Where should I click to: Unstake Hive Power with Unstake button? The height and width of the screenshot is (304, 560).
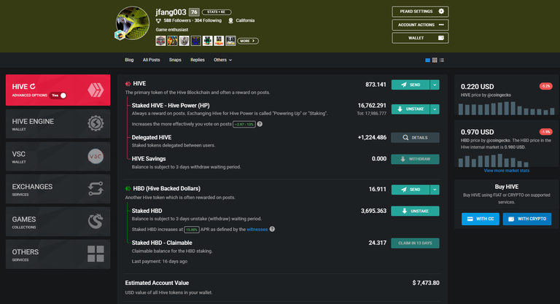tap(411, 109)
